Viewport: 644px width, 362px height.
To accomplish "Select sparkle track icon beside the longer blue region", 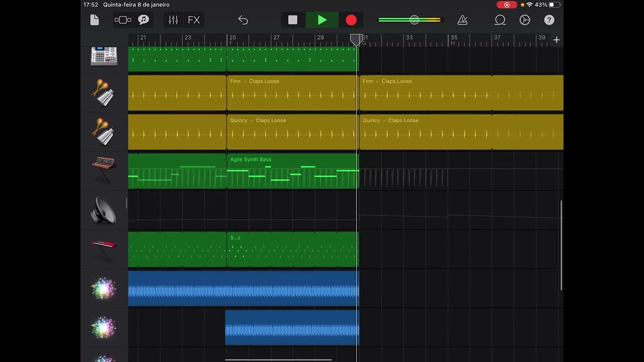I will (x=104, y=289).
